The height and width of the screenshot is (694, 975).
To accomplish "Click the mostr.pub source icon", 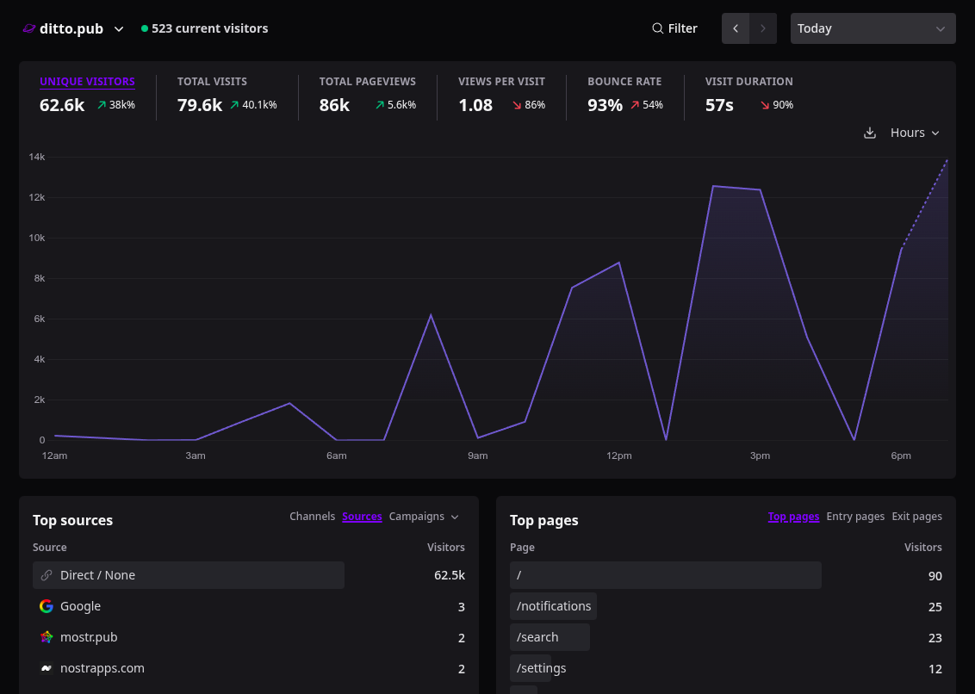I will [x=46, y=637].
